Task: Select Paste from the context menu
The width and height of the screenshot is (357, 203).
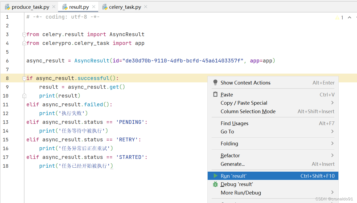Action: [273, 95]
